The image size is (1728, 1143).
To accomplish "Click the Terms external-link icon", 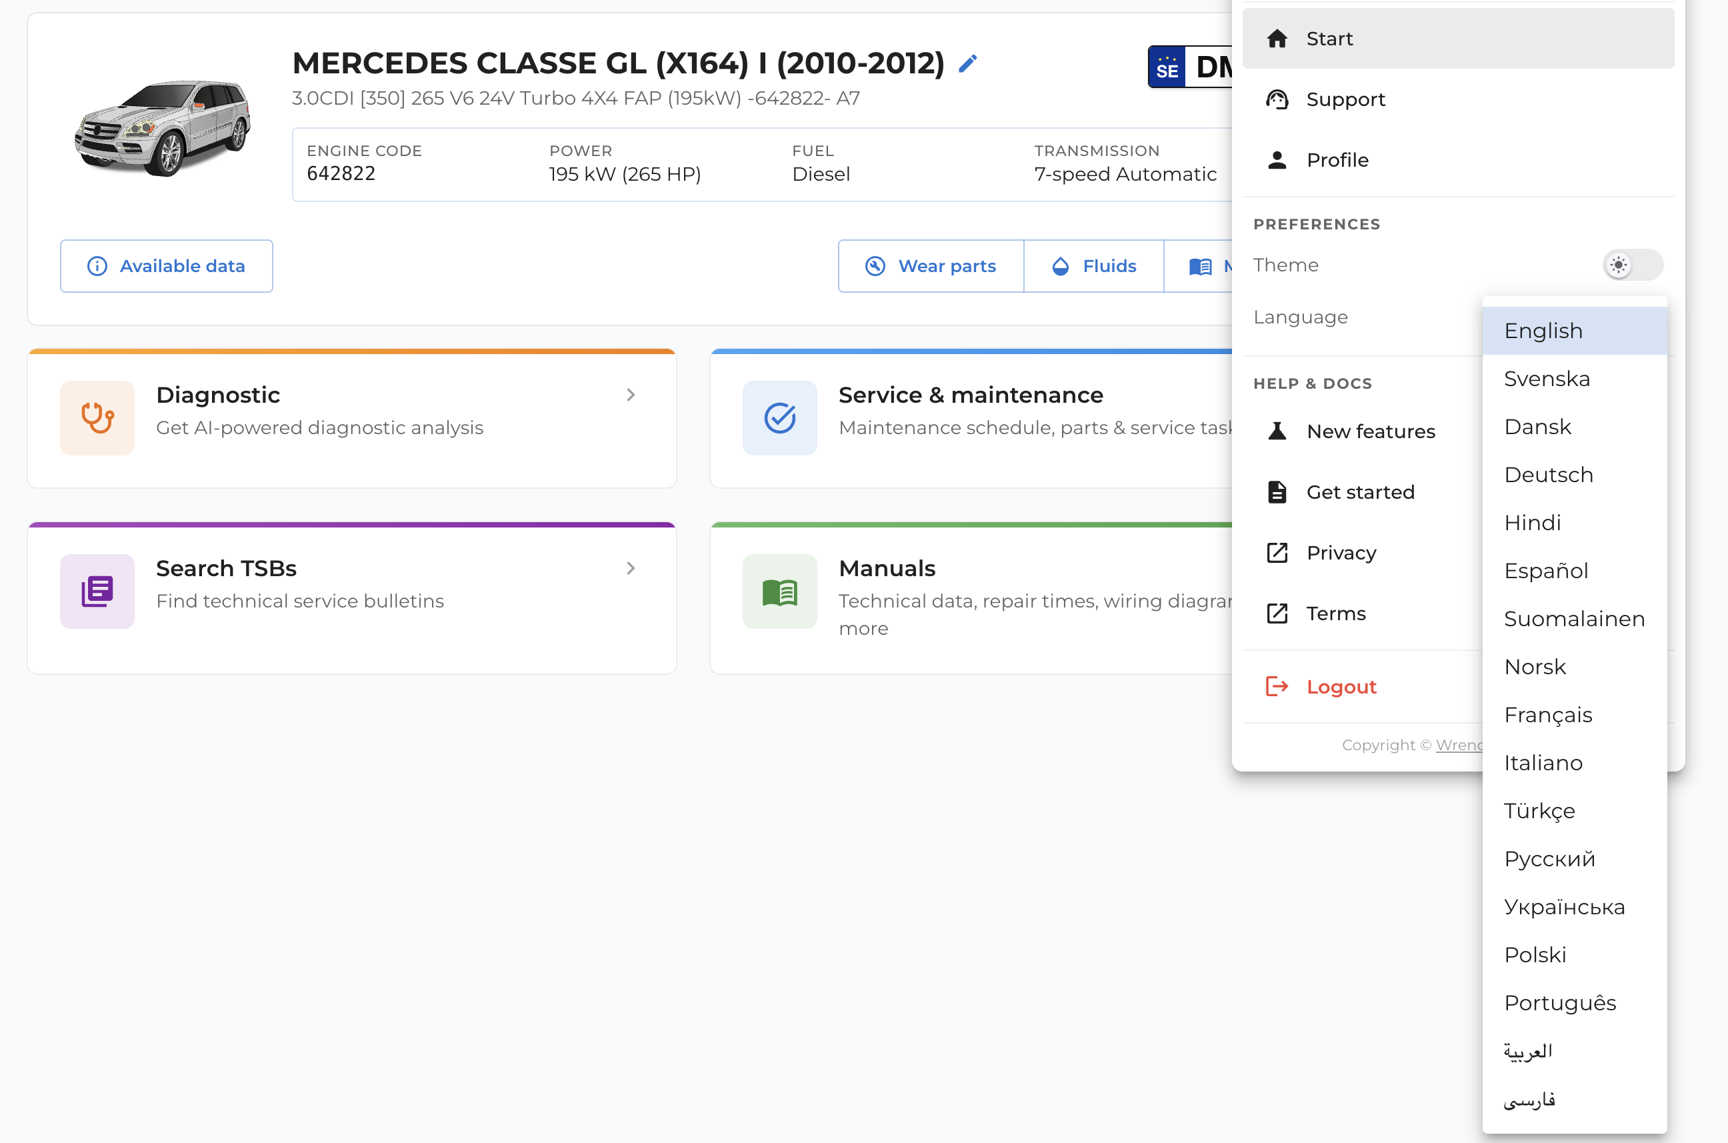I will (x=1277, y=613).
